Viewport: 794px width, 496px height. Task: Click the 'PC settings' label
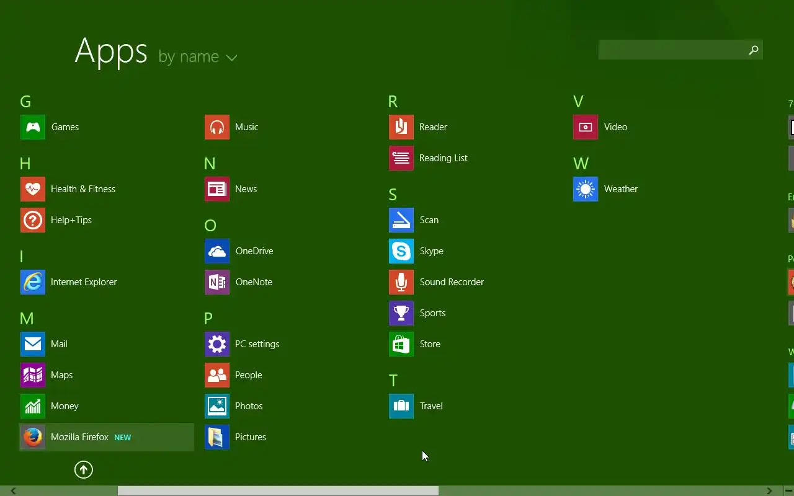[x=257, y=344]
